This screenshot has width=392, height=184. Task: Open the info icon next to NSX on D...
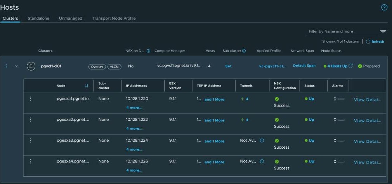pos(148,51)
